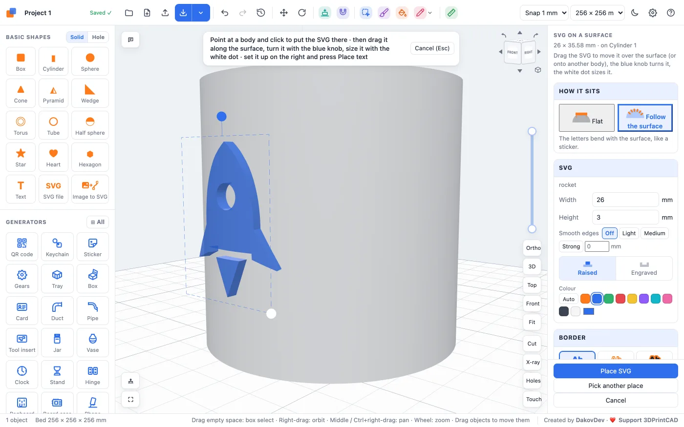Open the DakovDev creator link
Viewport: 684px width, 427px height.
[590, 420]
